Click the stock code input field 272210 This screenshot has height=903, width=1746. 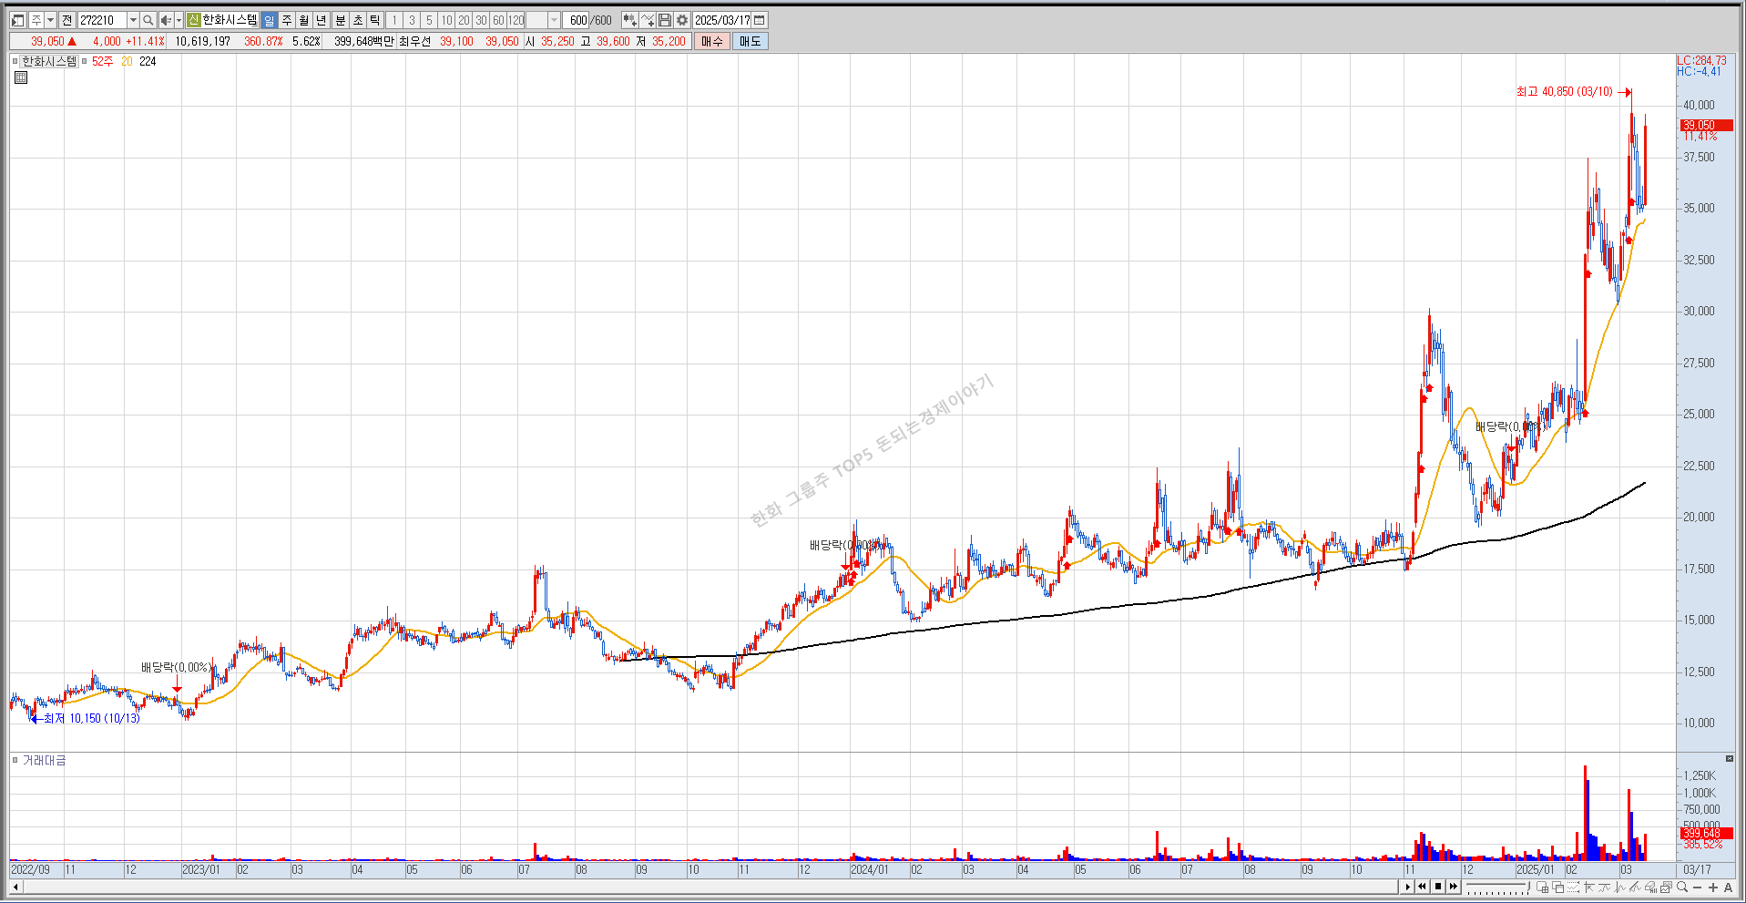coord(102,20)
